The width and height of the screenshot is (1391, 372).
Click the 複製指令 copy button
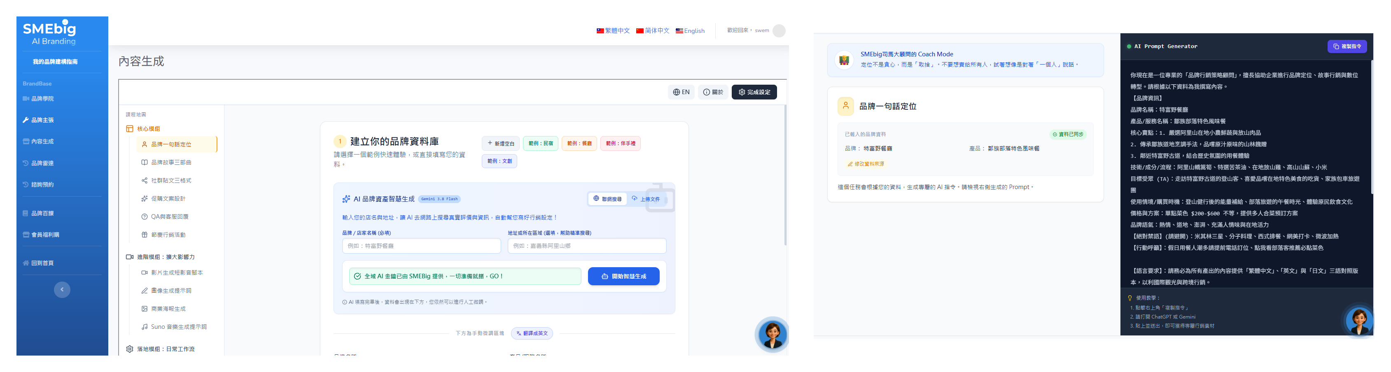pos(1347,47)
